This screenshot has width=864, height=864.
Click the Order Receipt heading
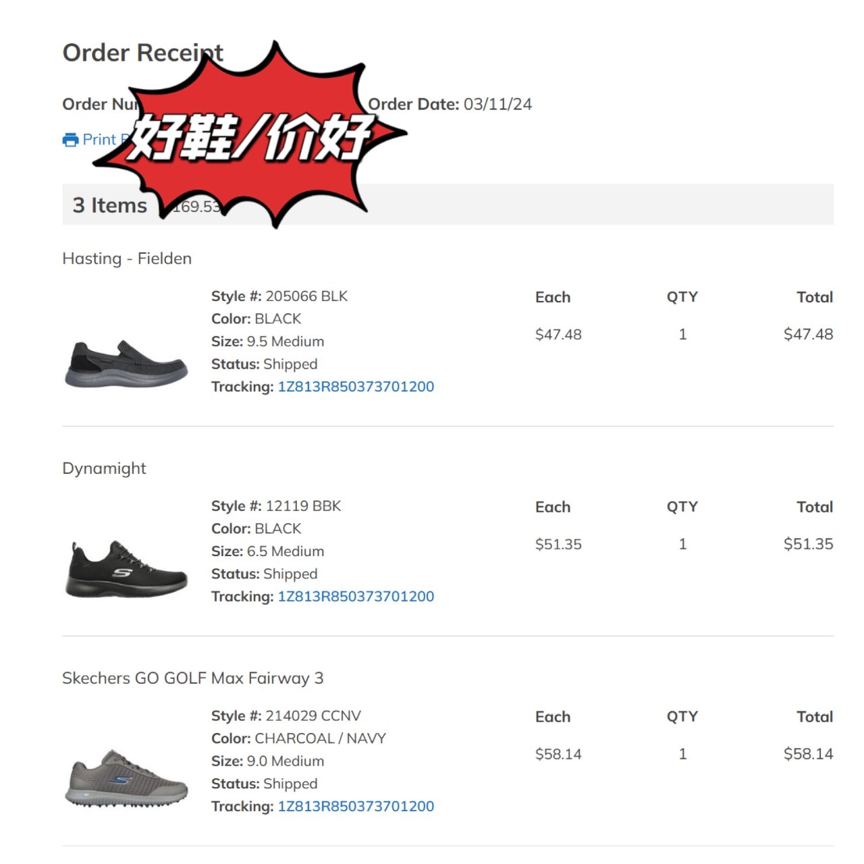tap(142, 53)
